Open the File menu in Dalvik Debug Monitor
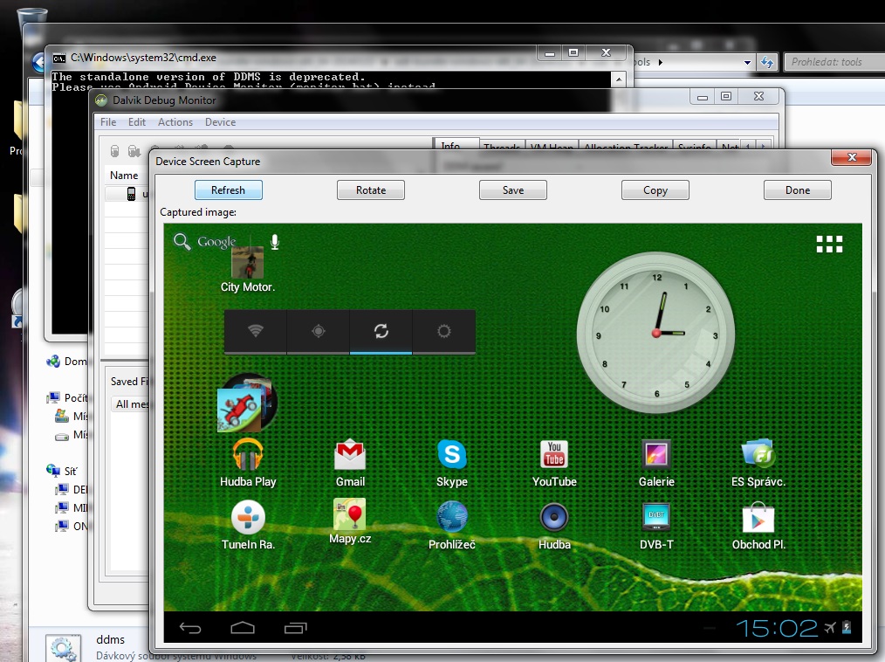Viewport: 885px width, 662px height. coord(108,122)
